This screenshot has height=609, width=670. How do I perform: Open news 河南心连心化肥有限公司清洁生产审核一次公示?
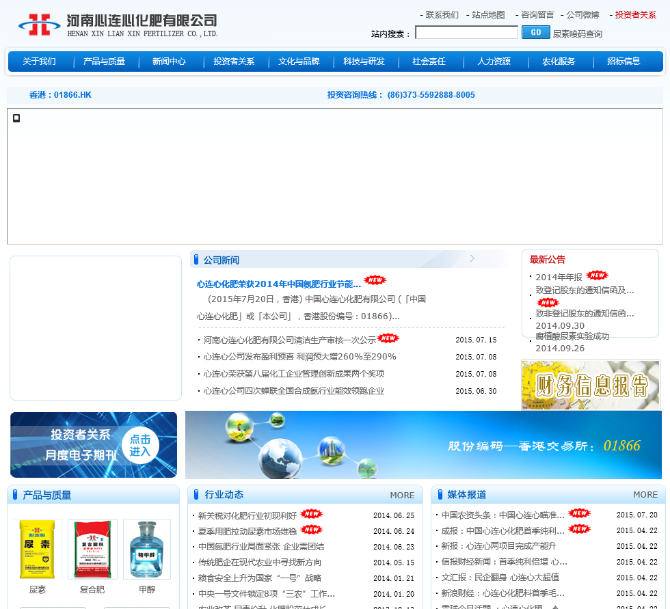(x=290, y=340)
